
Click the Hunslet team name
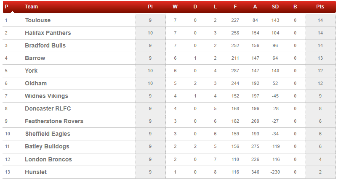point(36,172)
